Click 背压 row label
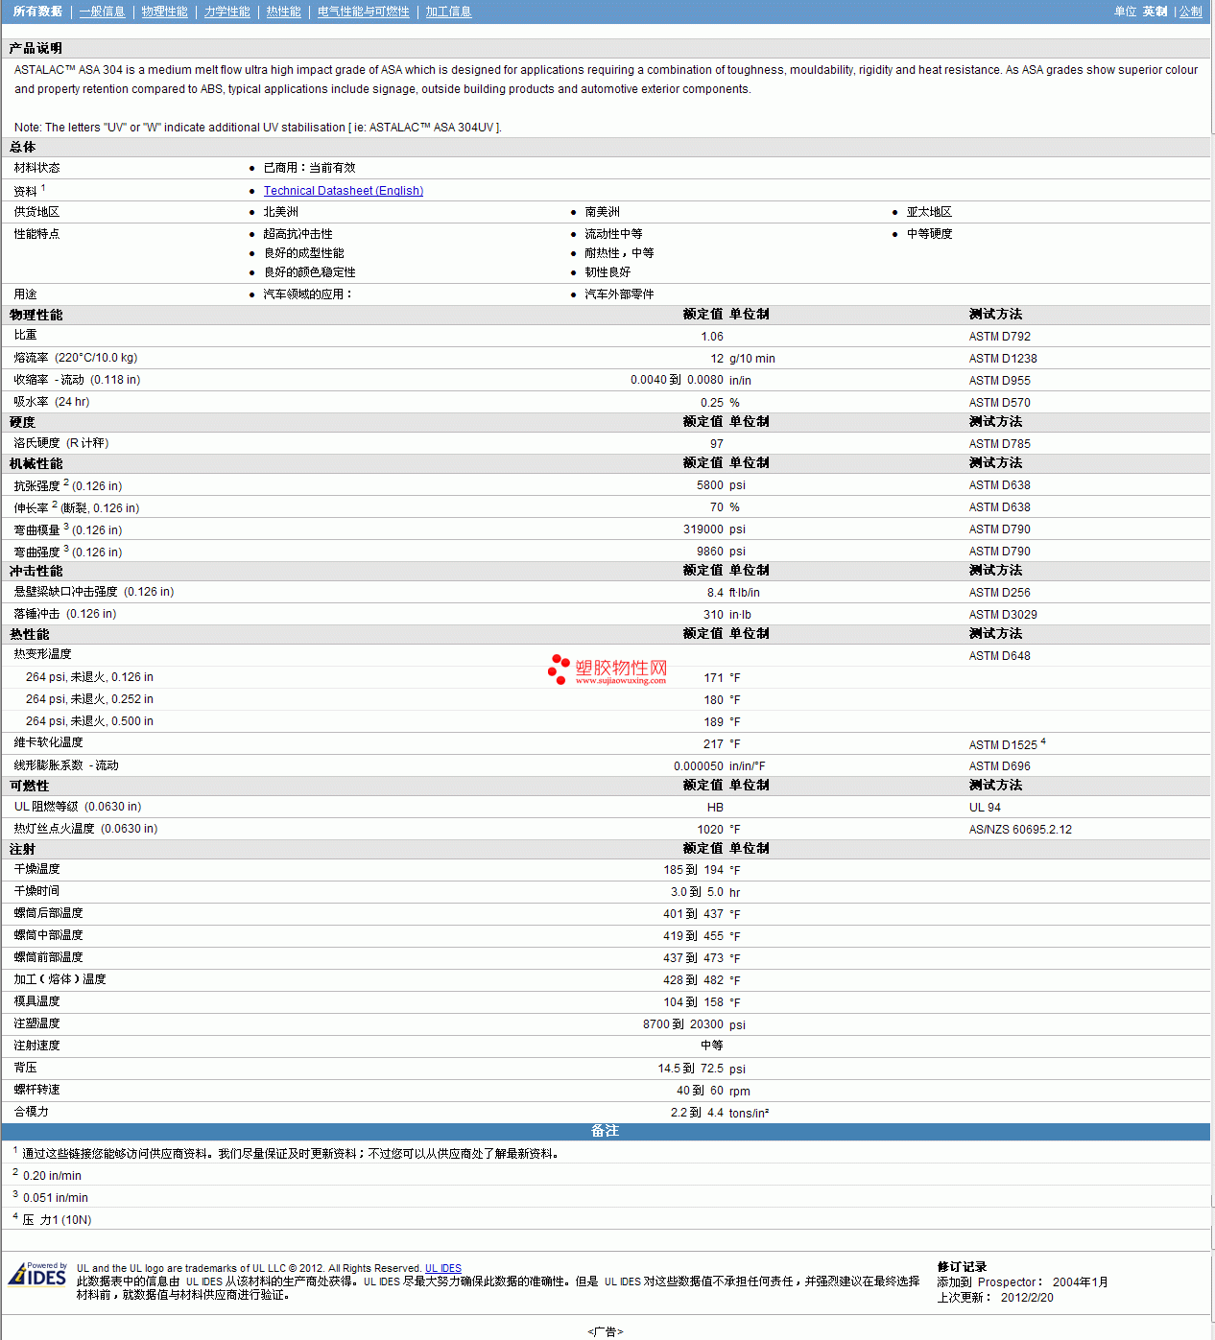The height and width of the screenshot is (1340, 1215). (25, 1068)
